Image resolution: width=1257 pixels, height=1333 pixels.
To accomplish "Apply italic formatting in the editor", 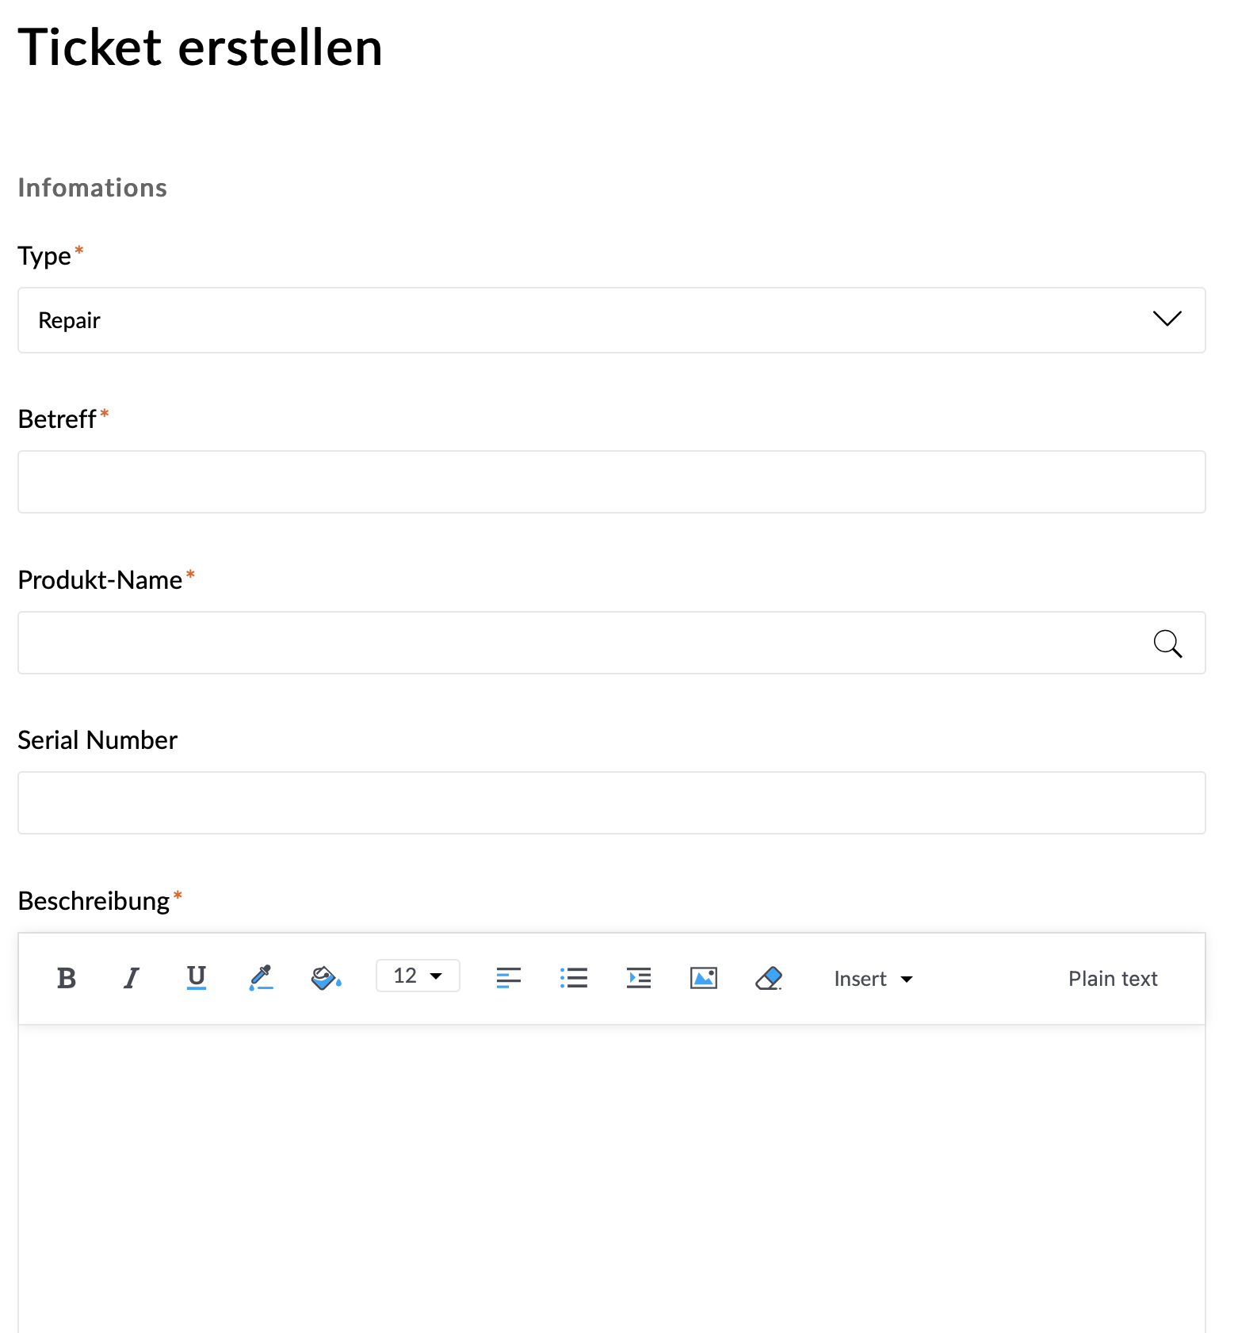I will point(132,979).
